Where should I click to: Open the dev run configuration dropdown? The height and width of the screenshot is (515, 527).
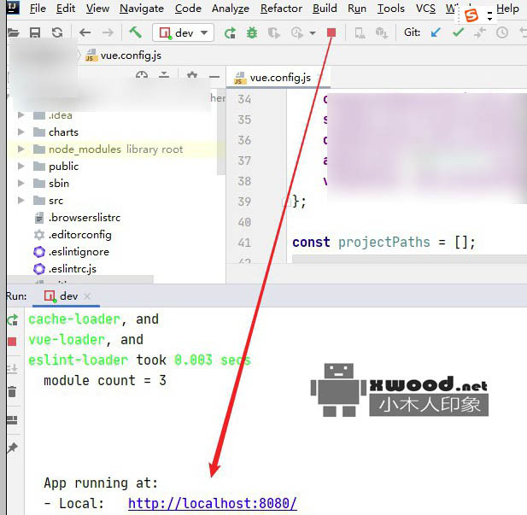pyautogui.click(x=183, y=32)
